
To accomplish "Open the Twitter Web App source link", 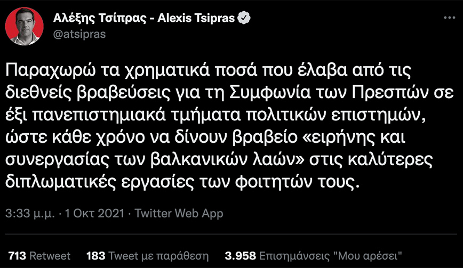I will pyautogui.click(x=179, y=214).
